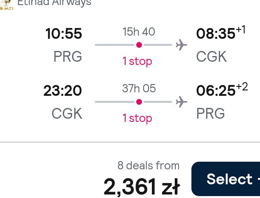The width and height of the screenshot is (260, 198).
Task: Click the Etihad Airways airline name
Action: [54, 3]
